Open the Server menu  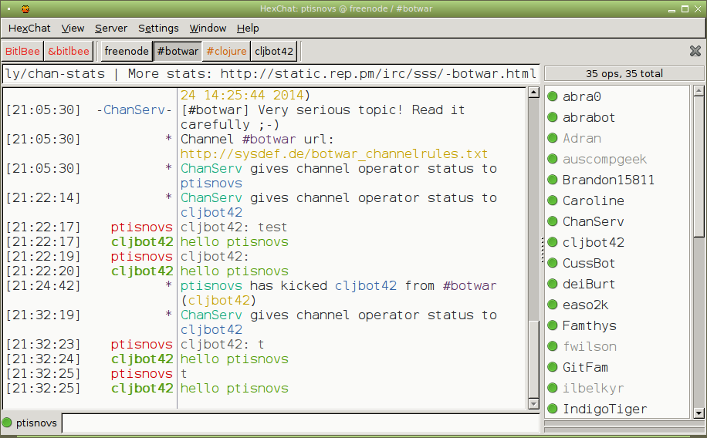point(111,28)
